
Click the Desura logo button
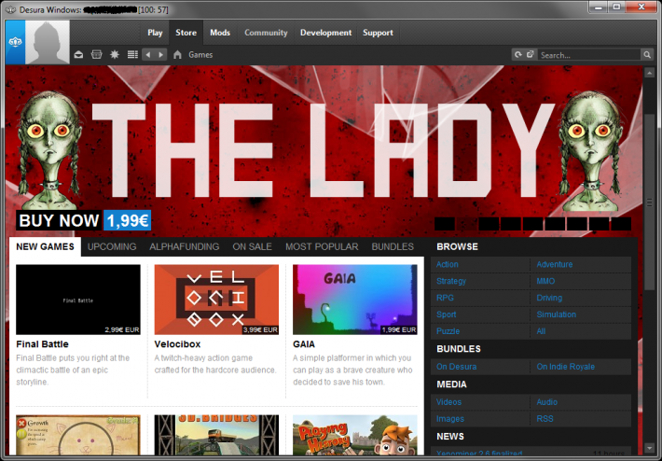pos(15,42)
